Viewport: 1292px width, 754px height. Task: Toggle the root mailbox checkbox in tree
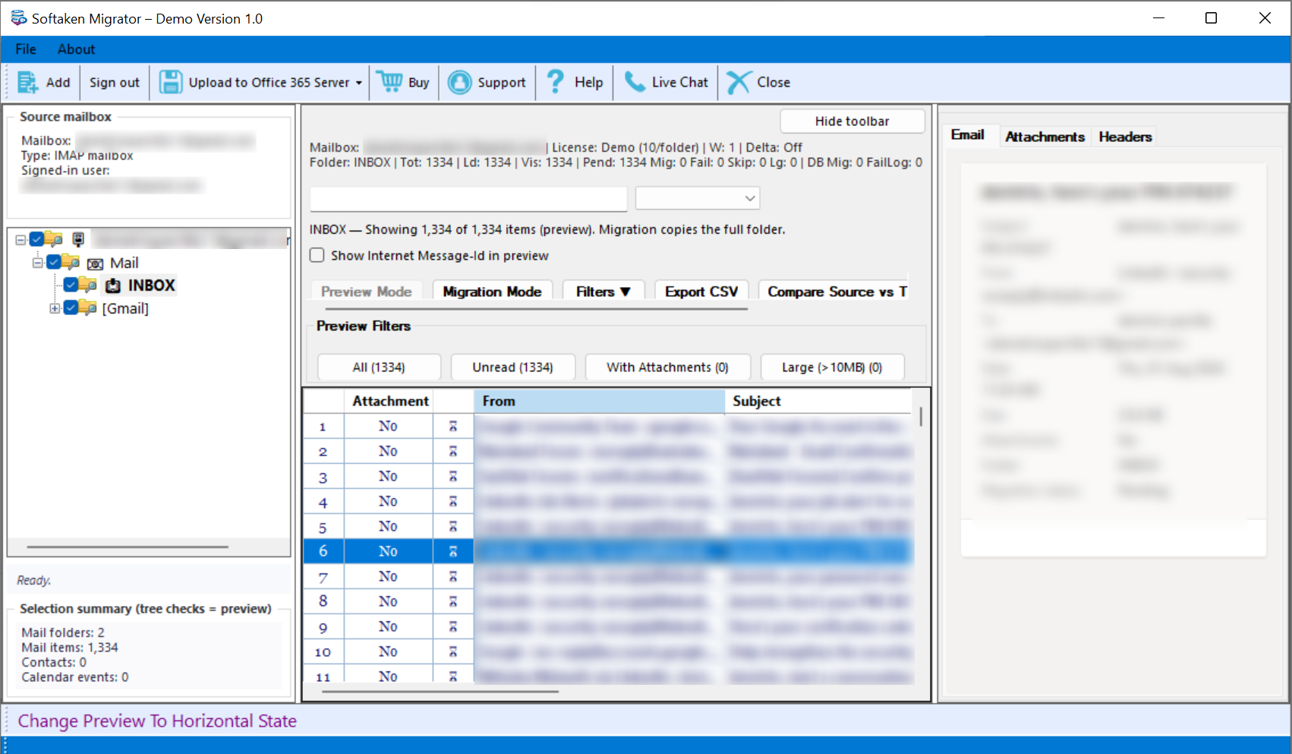click(x=36, y=239)
